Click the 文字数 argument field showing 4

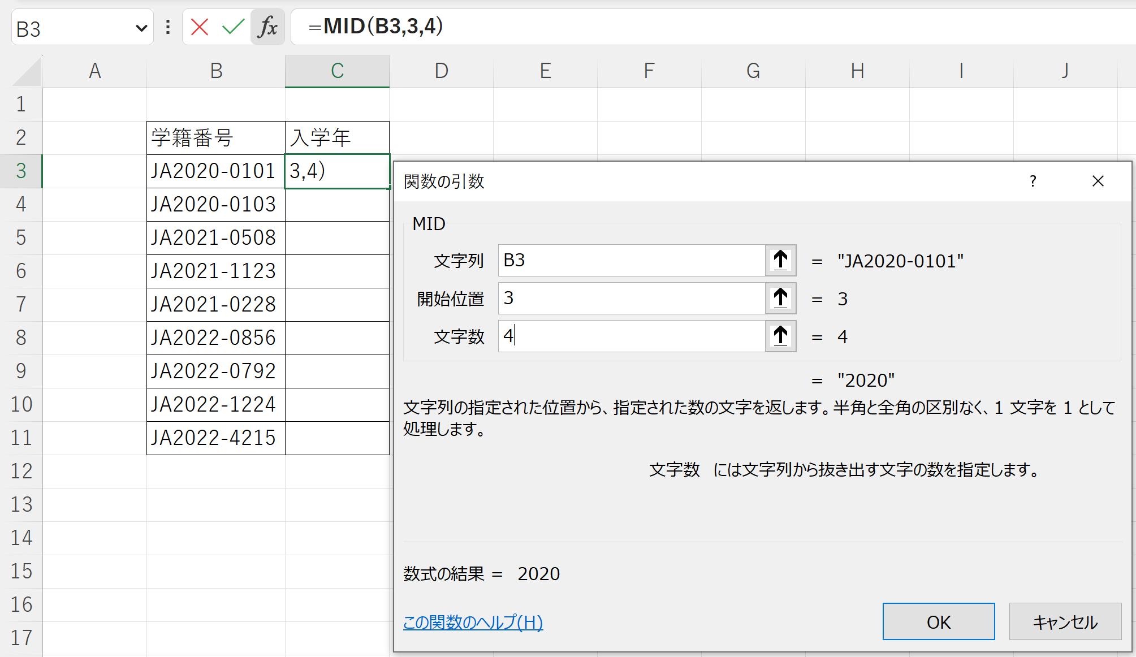(x=628, y=336)
